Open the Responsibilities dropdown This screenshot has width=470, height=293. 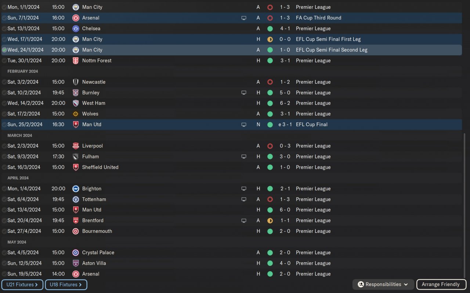[x=383, y=285]
